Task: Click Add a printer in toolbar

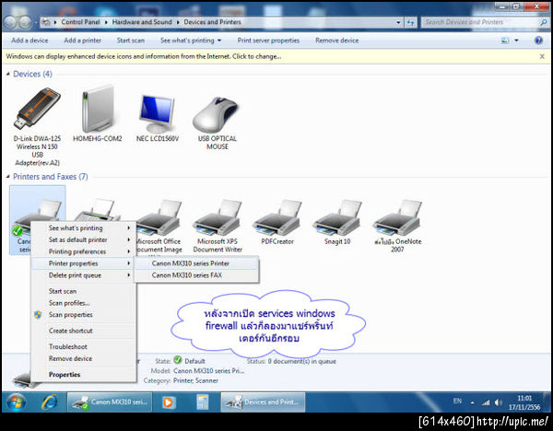Action: pos(83,41)
